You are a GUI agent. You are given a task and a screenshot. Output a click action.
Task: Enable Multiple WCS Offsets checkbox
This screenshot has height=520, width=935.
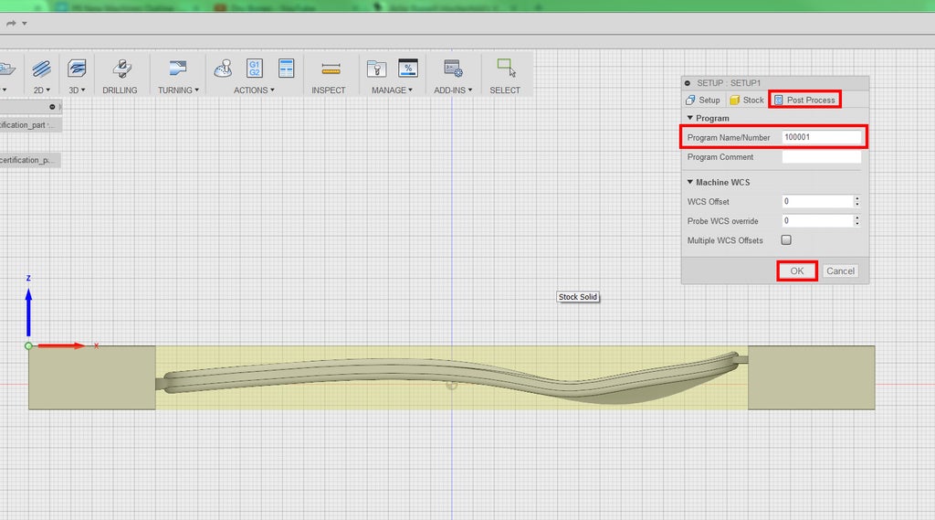pos(786,240)
